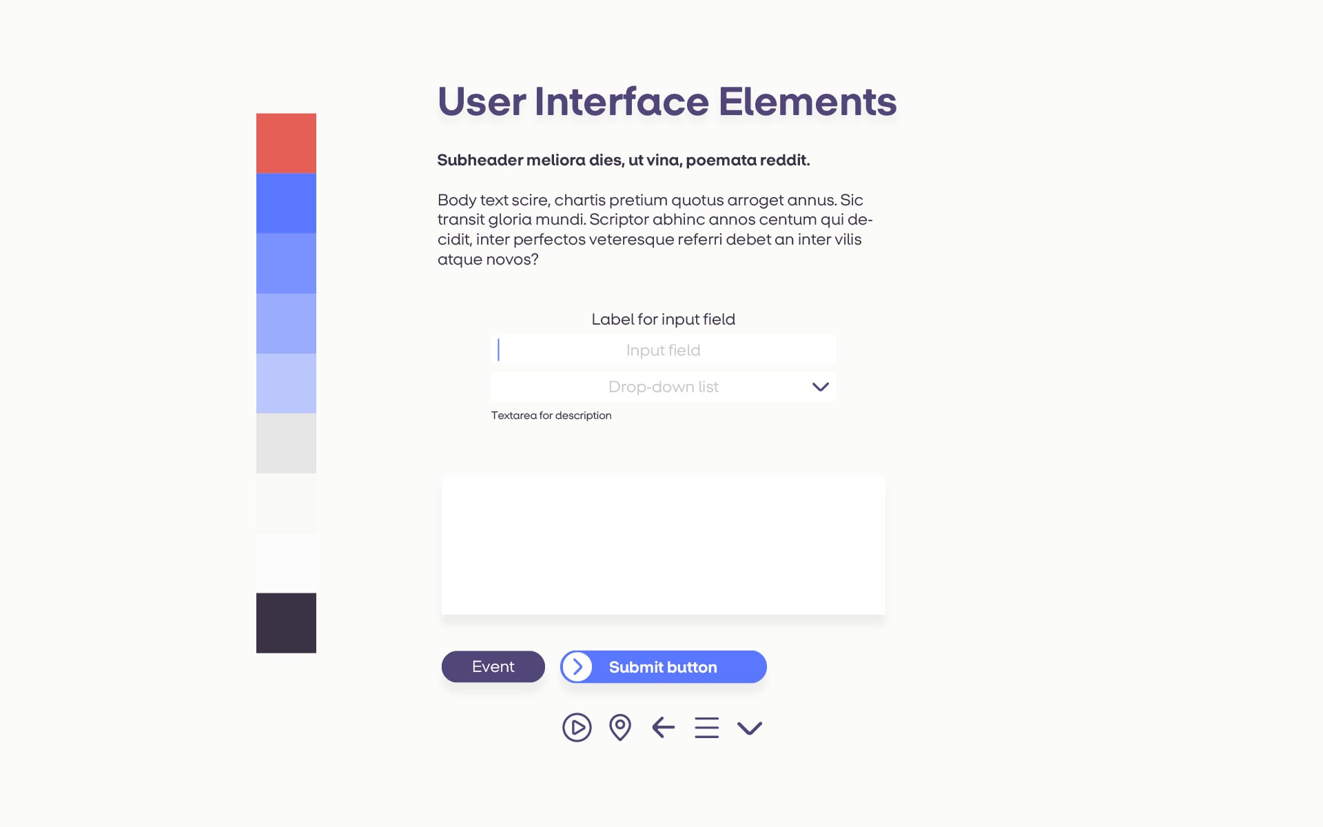Viewport: 1323px width, 827px height.
Task: Click the dark navy color swatch
Action: click(286, 622)
